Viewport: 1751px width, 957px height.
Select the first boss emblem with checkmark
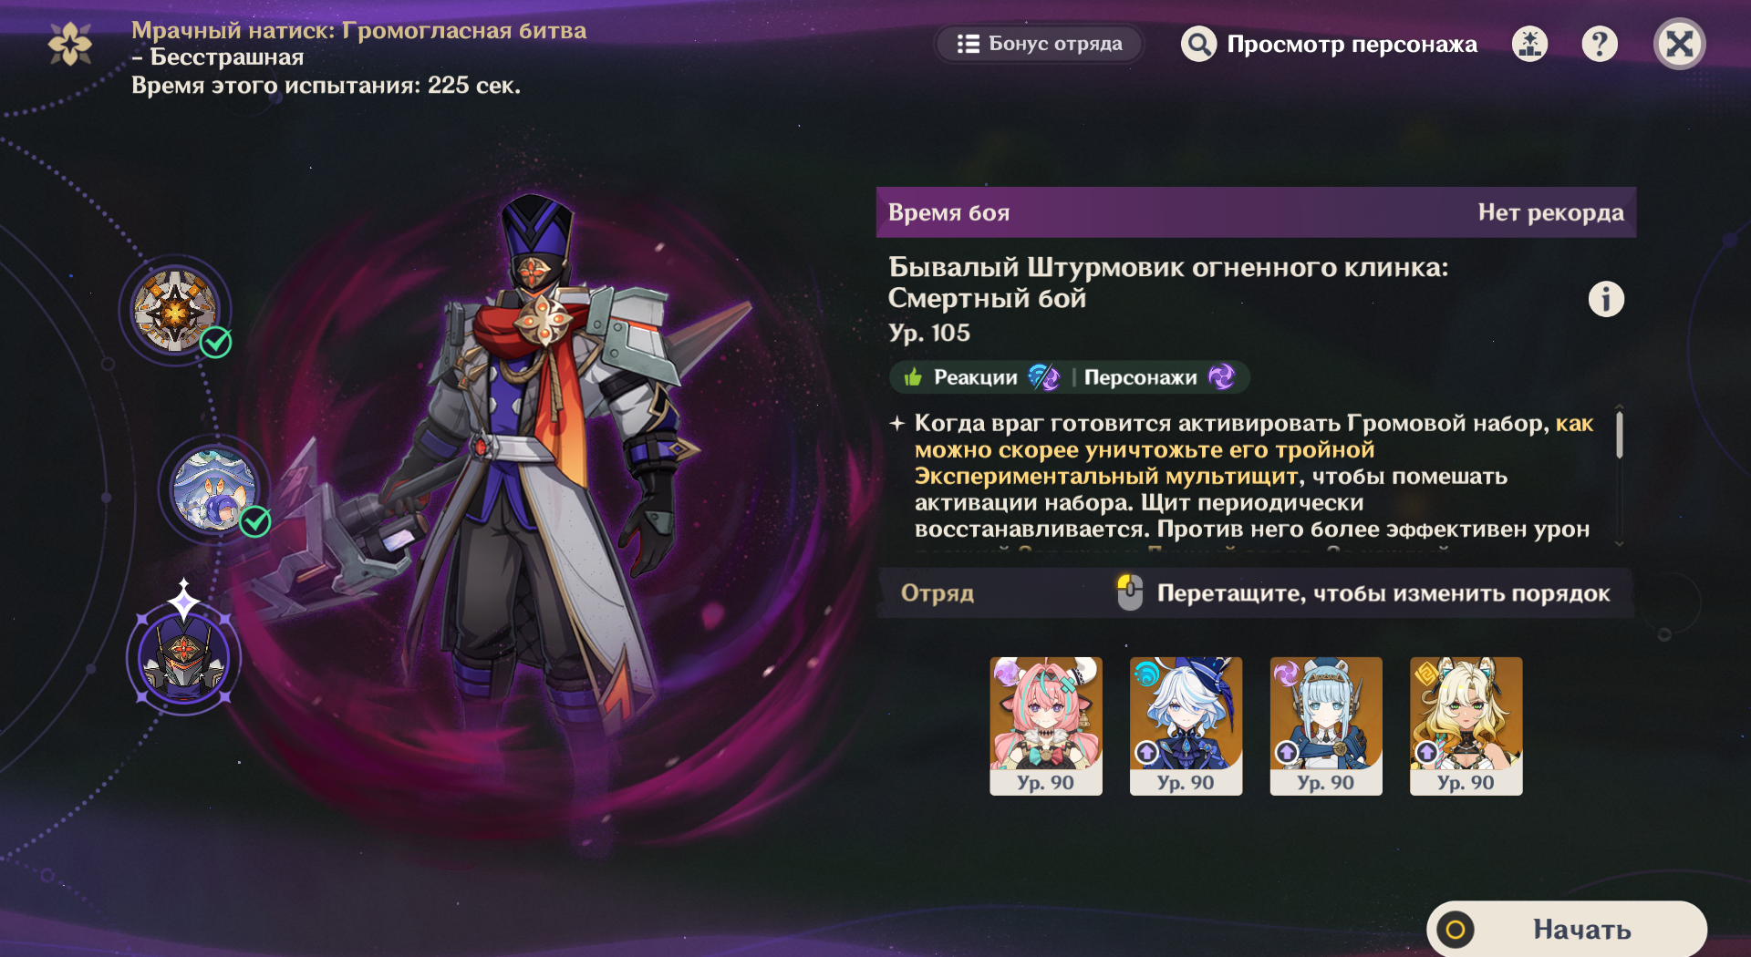pos(175,312)
